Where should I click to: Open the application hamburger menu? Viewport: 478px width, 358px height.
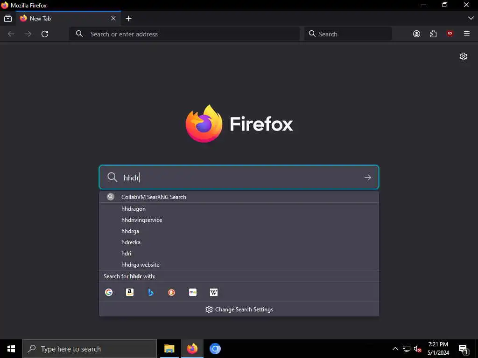pyautogui.click(x=467, y=34)
